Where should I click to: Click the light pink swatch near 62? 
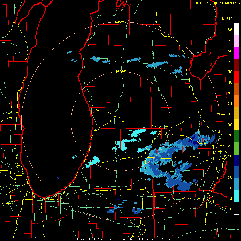[236, 41]
